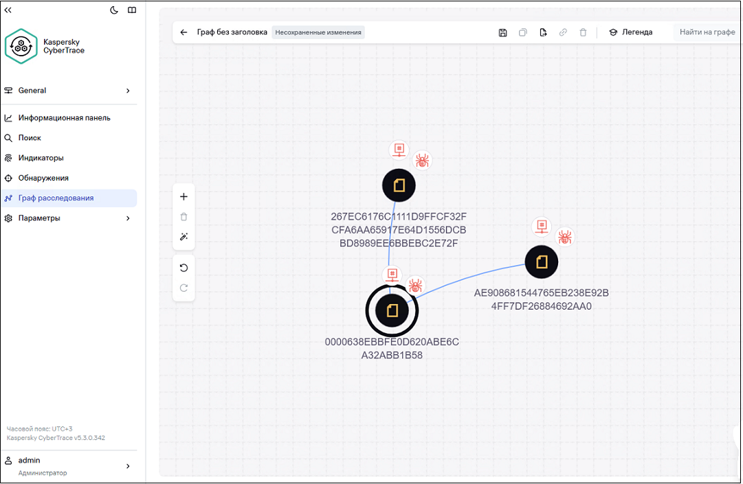
Task: Open the Легенда panel
Action: pyautogui.click(x=631, y=32)
